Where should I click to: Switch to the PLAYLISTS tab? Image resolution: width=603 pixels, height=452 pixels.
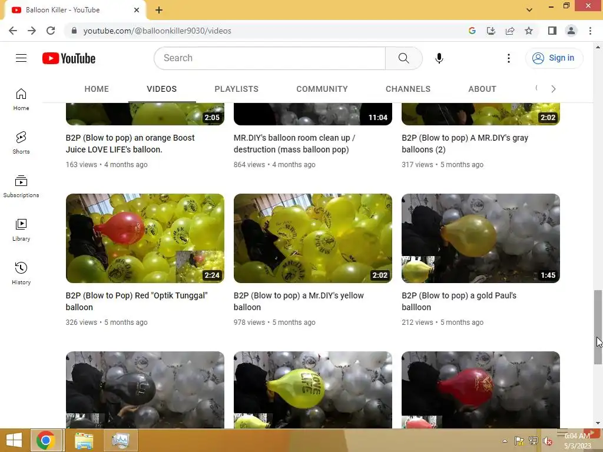tap(237, 89)
